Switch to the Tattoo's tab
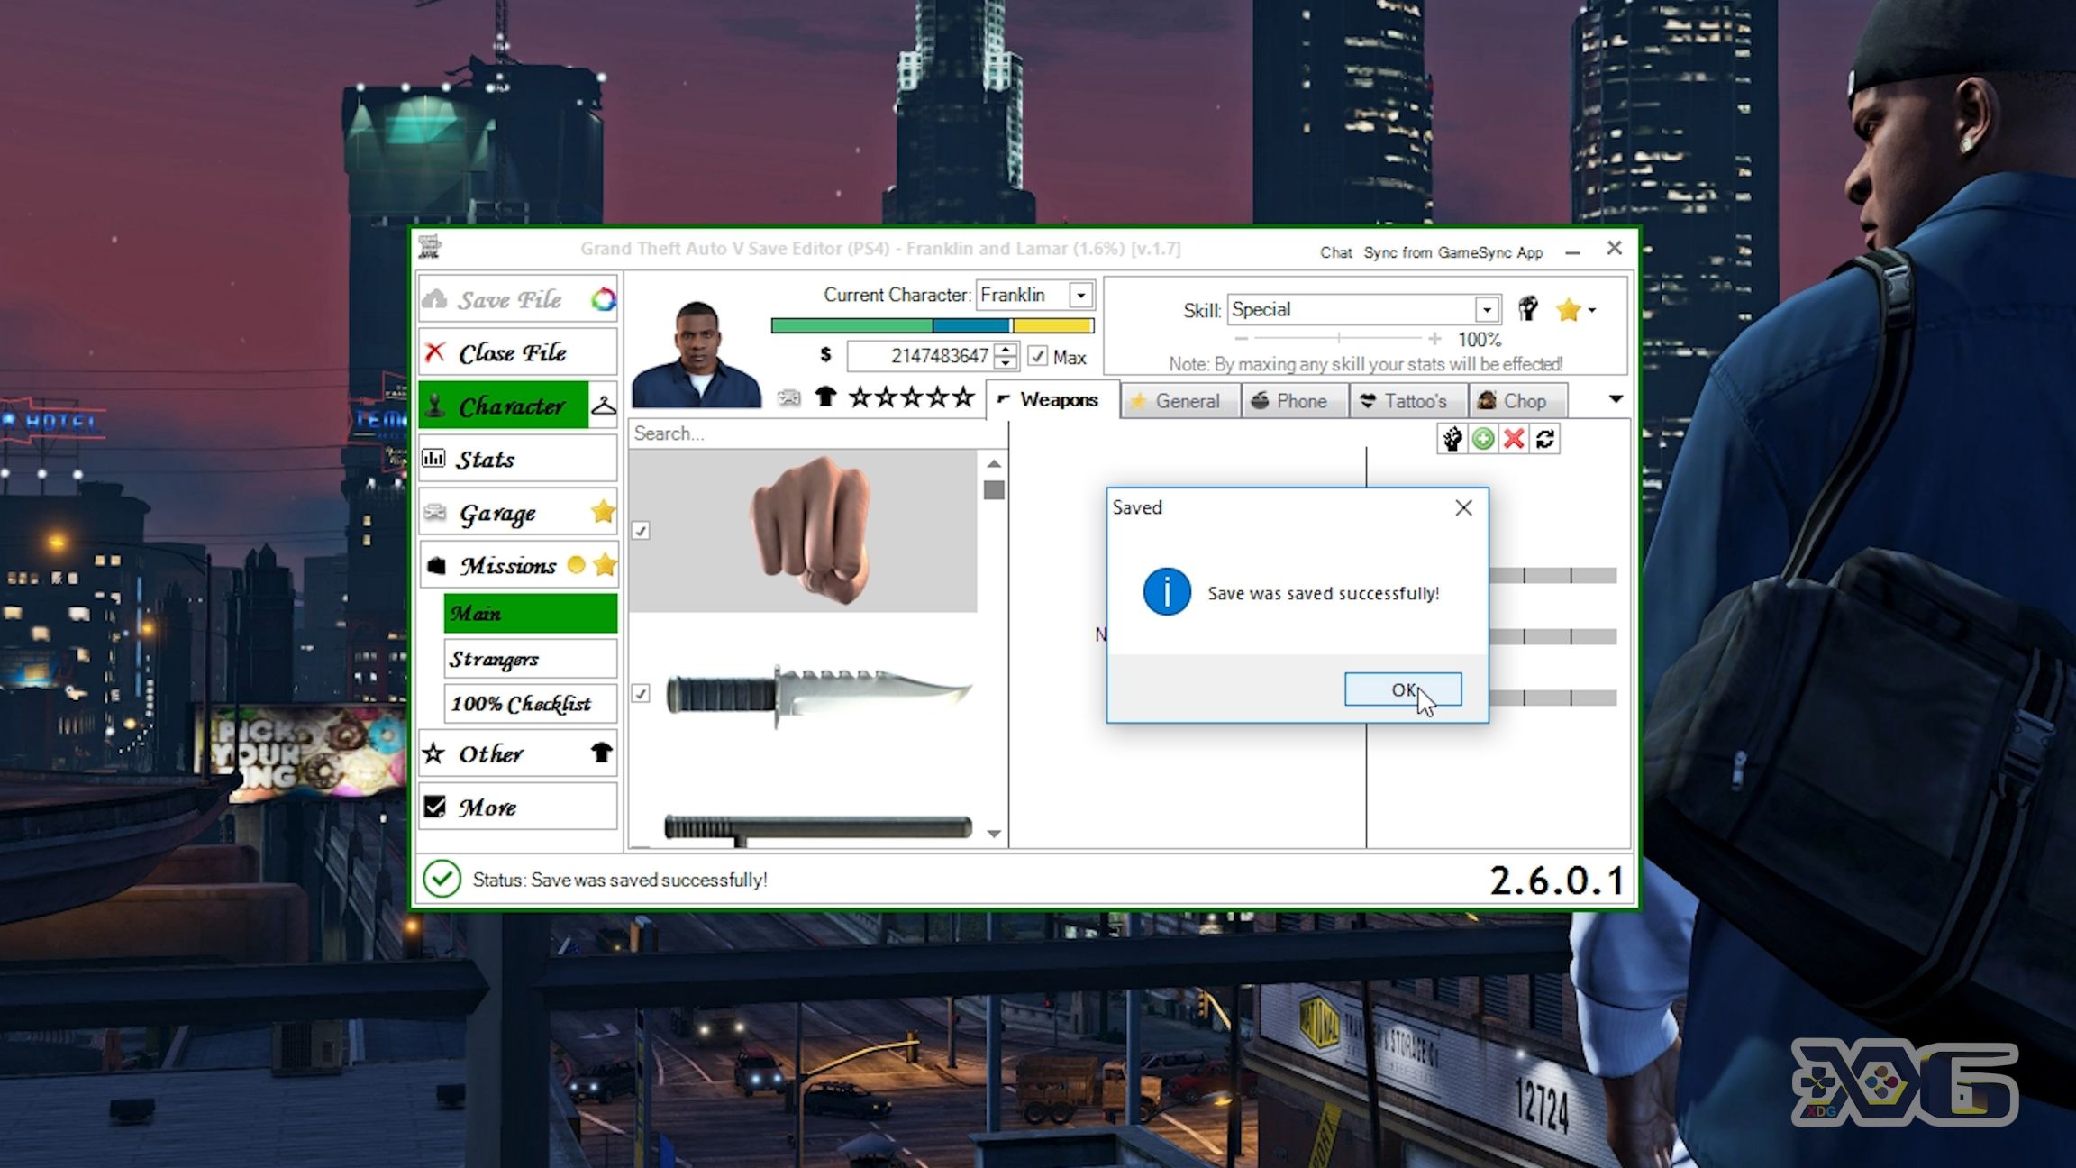Image resolution: width=2076 pixels, height=1168 pixels. 1408,401
